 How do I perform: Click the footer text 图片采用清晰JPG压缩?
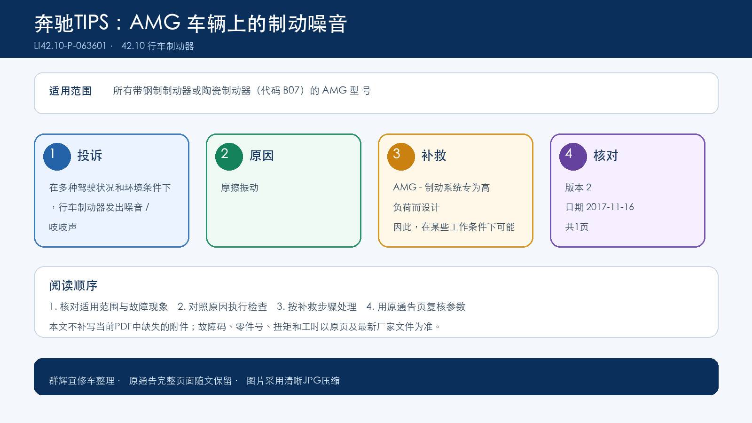[x=293, y=381]
